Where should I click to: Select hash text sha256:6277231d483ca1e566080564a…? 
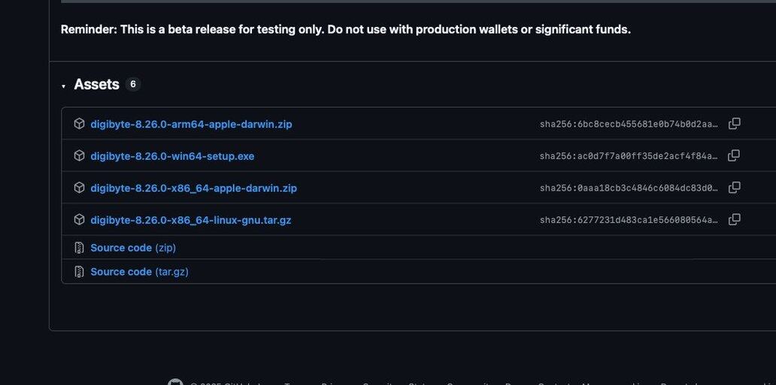coord(629,220)
